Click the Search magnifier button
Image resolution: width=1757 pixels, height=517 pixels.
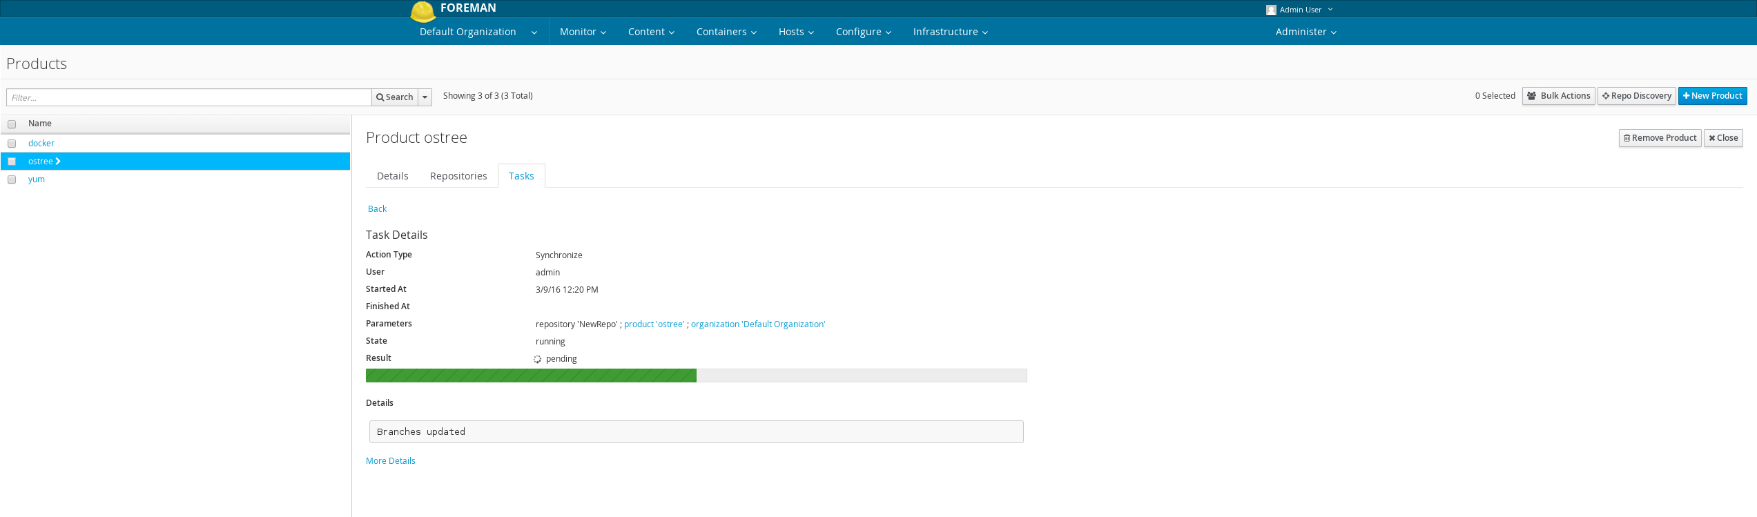395,97
